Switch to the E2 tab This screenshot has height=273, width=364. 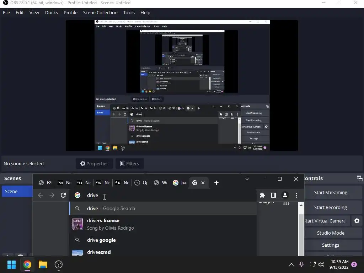click(x=45, y=183)
